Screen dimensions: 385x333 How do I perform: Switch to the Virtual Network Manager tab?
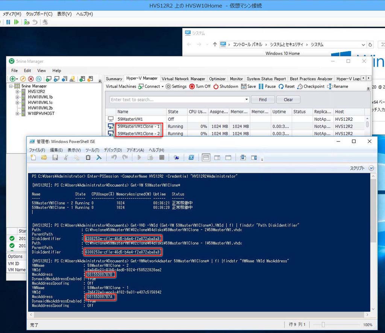click(183, 79)
